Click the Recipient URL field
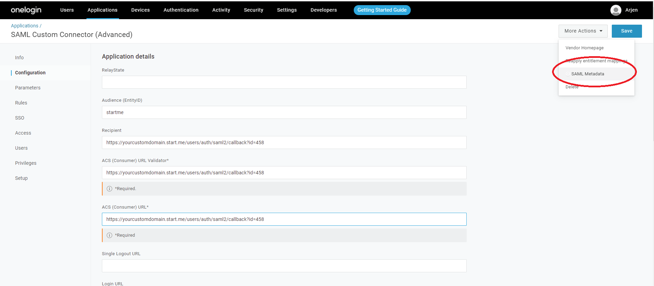 click(284, 142)
